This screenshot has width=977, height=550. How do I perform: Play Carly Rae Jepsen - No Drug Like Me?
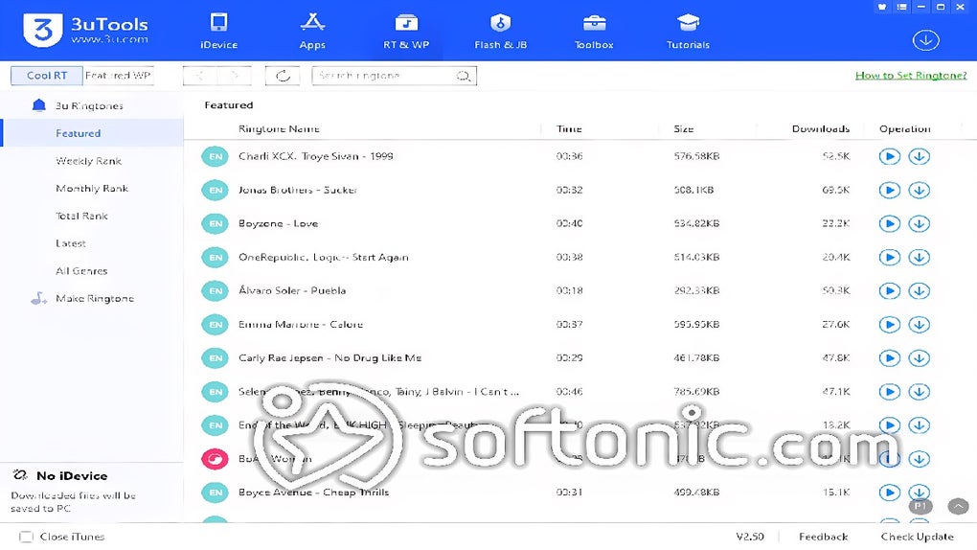(x=889, y=358)
